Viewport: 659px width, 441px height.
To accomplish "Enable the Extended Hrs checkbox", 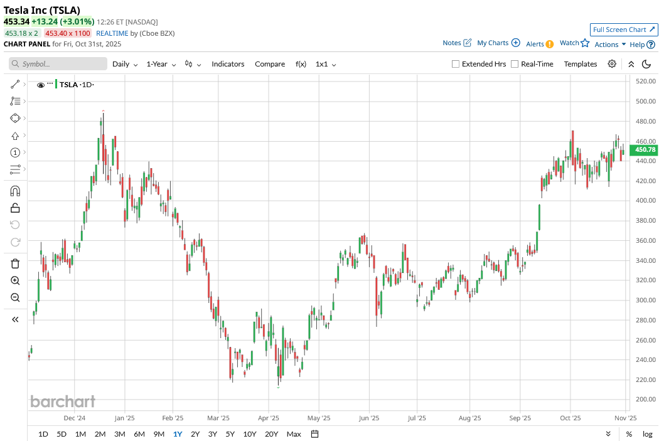I will (456, 64).
